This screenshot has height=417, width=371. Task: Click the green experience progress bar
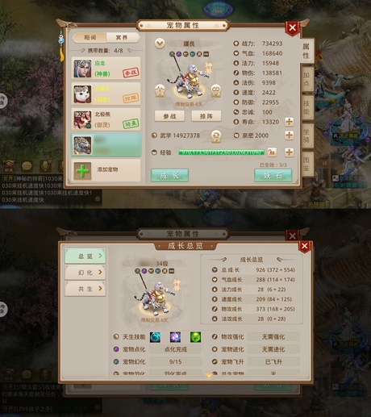221,152
